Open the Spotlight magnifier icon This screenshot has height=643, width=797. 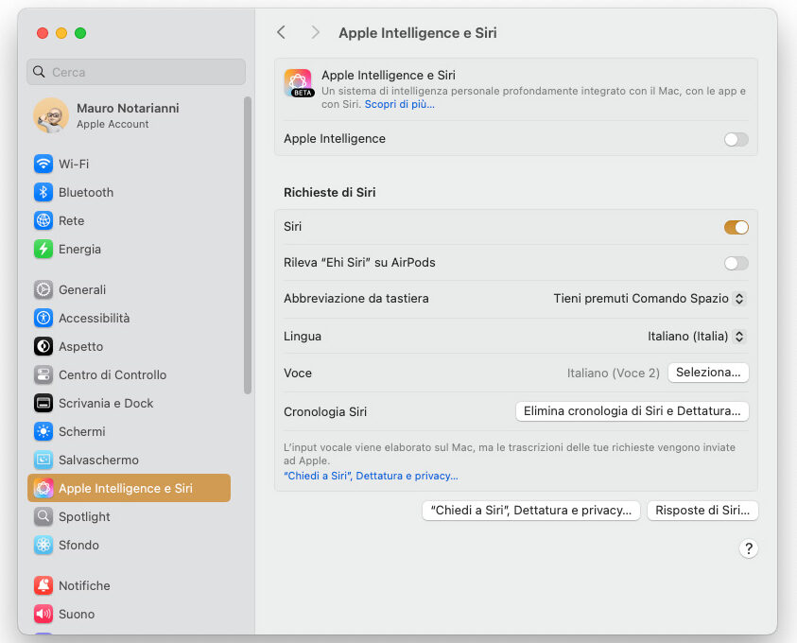pos(43,516)
